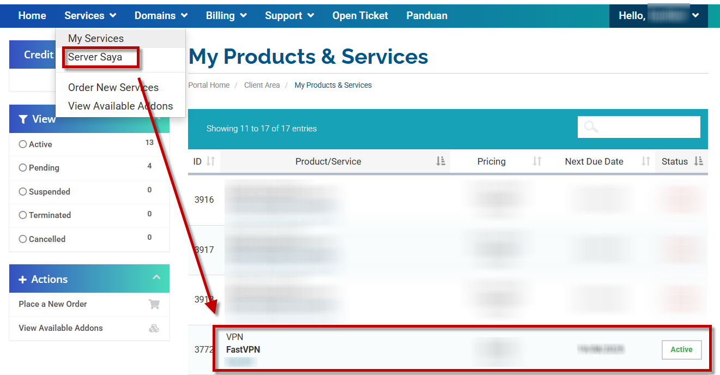Select the Pending filter radio button
720x375 pixels.
(x=23, y=168)
